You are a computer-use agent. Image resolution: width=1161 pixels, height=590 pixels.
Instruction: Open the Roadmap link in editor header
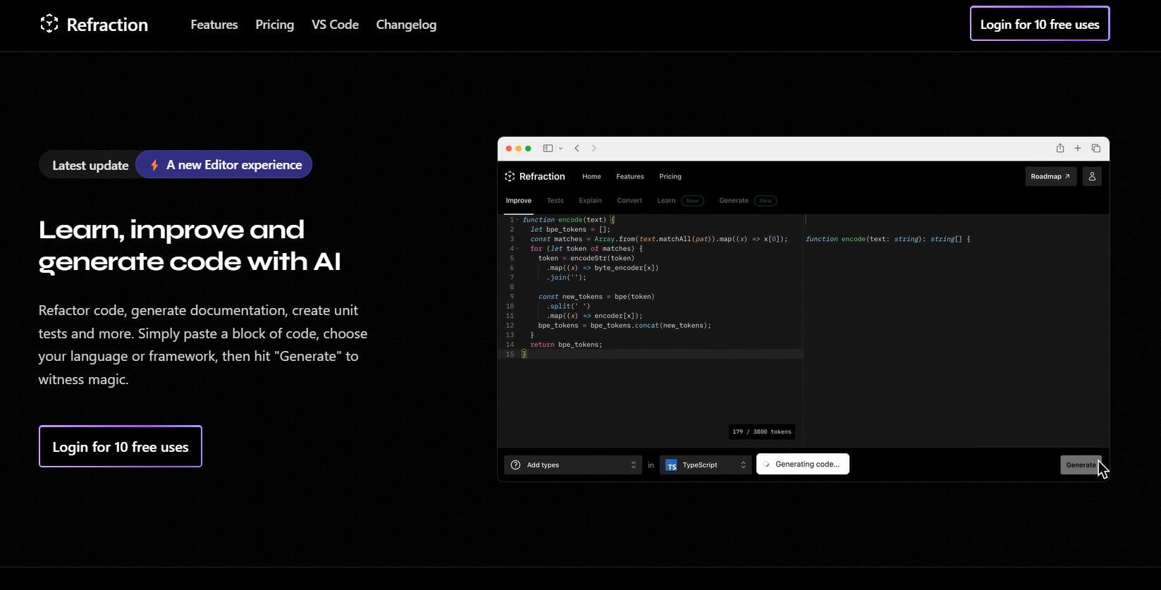click(1050, 176)
